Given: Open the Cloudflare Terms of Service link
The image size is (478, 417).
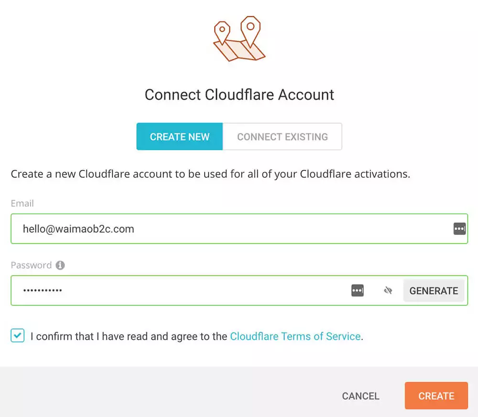Looking at the screenshot, I should tap(295, 336).
